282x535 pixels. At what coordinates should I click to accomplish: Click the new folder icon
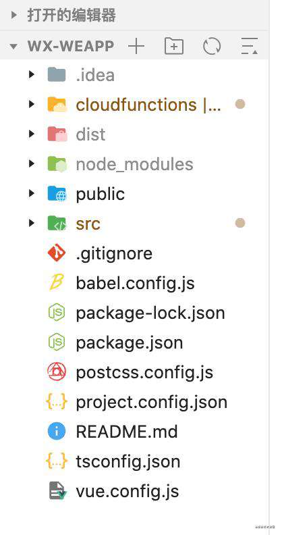[x=174, y=46]
